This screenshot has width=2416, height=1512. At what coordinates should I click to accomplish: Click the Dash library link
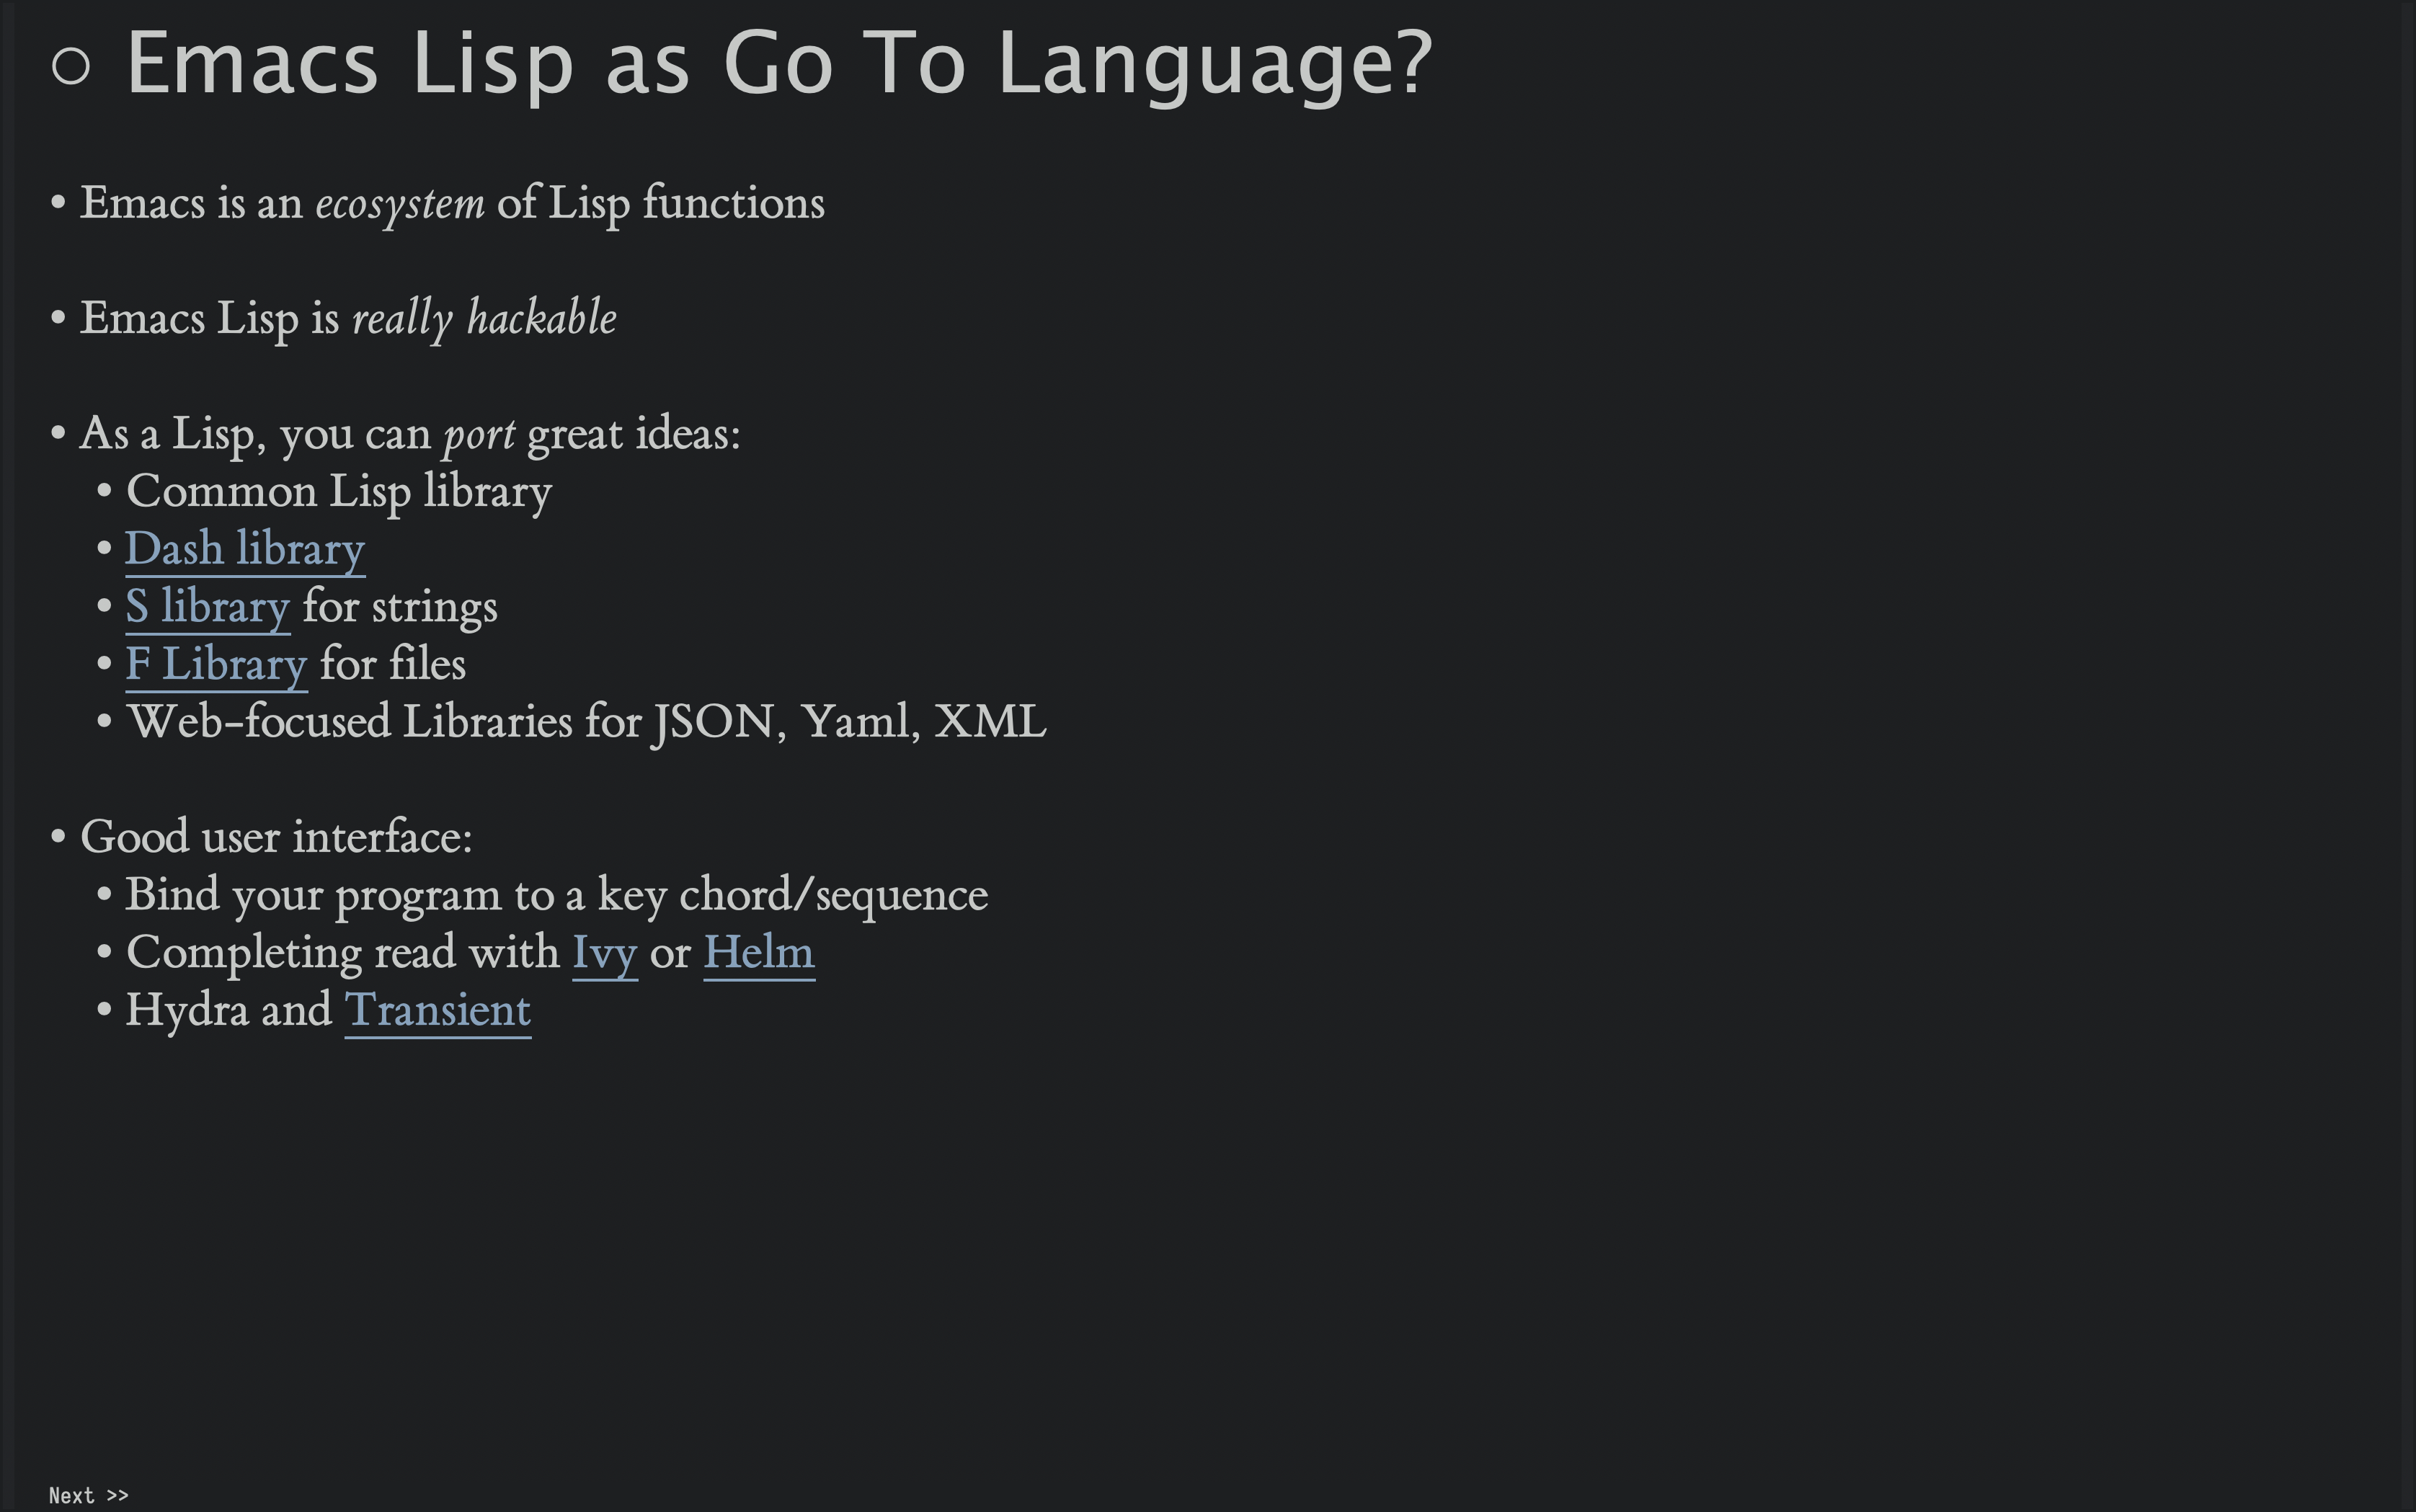point(244,548)
